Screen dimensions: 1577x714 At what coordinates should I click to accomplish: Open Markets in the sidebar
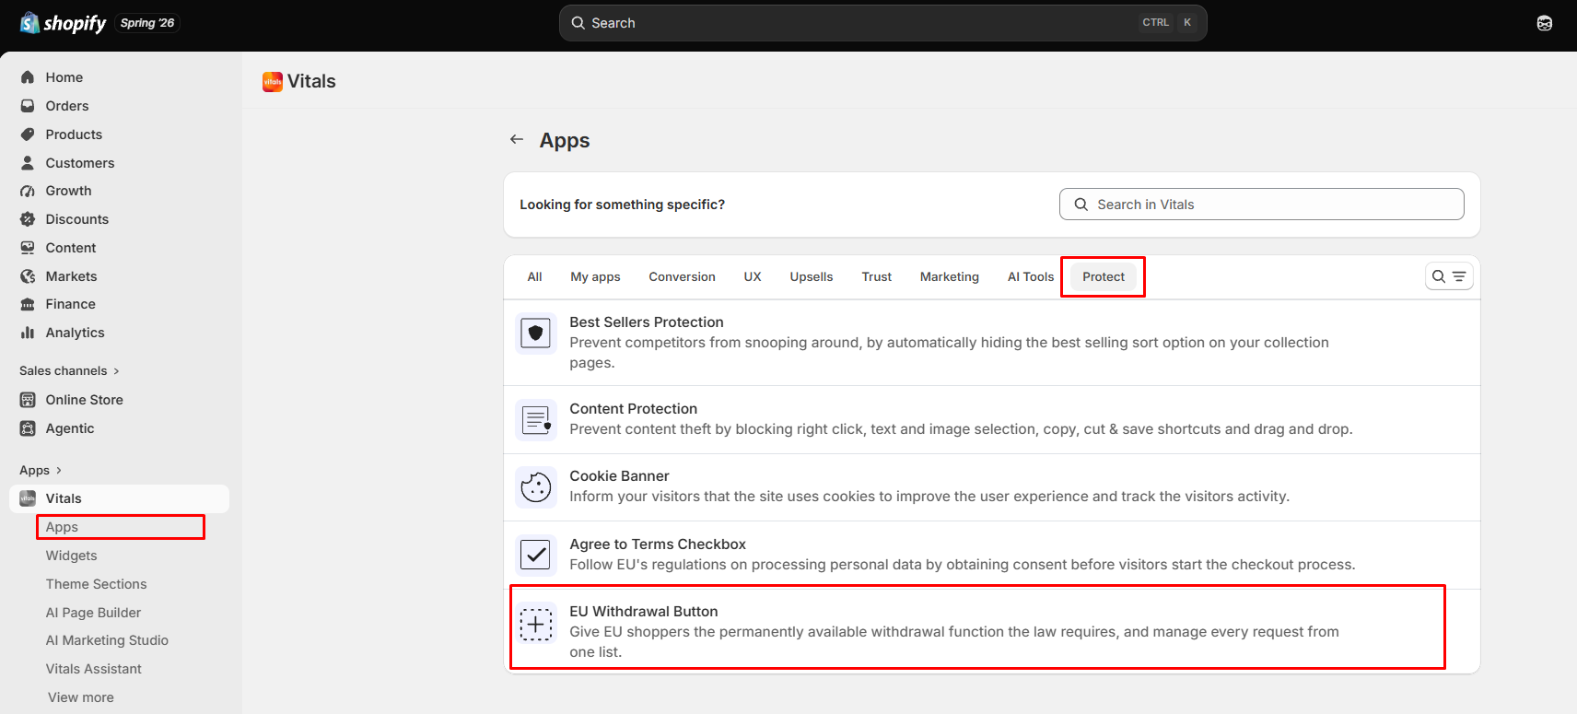(x=72, y=276)
